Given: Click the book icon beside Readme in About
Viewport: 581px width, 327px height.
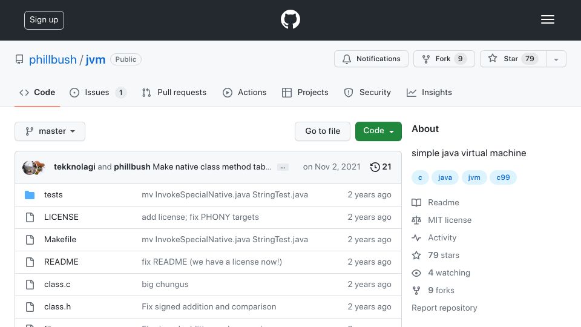Looking at the screenshot, I should pyautogui.click(x=416, y=202).
